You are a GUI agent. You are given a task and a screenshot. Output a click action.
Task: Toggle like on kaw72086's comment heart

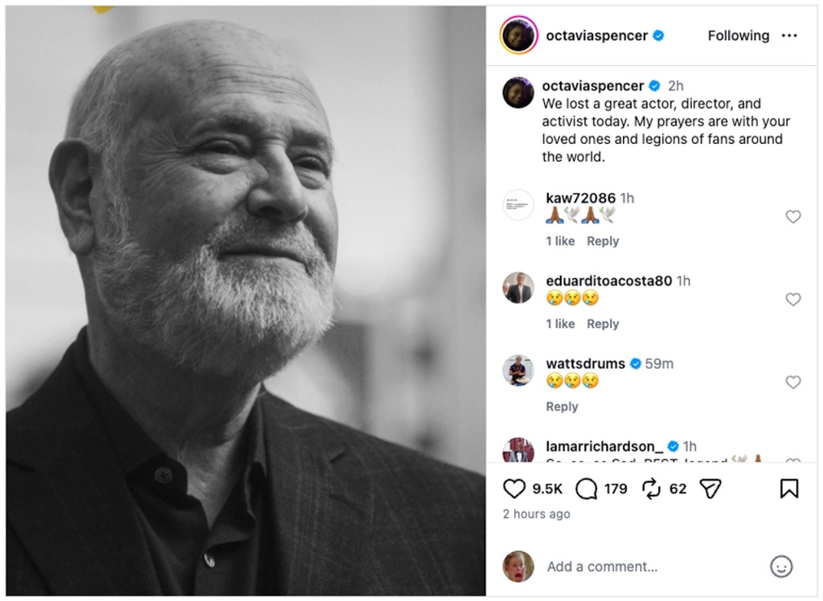[x=793, y=217]
